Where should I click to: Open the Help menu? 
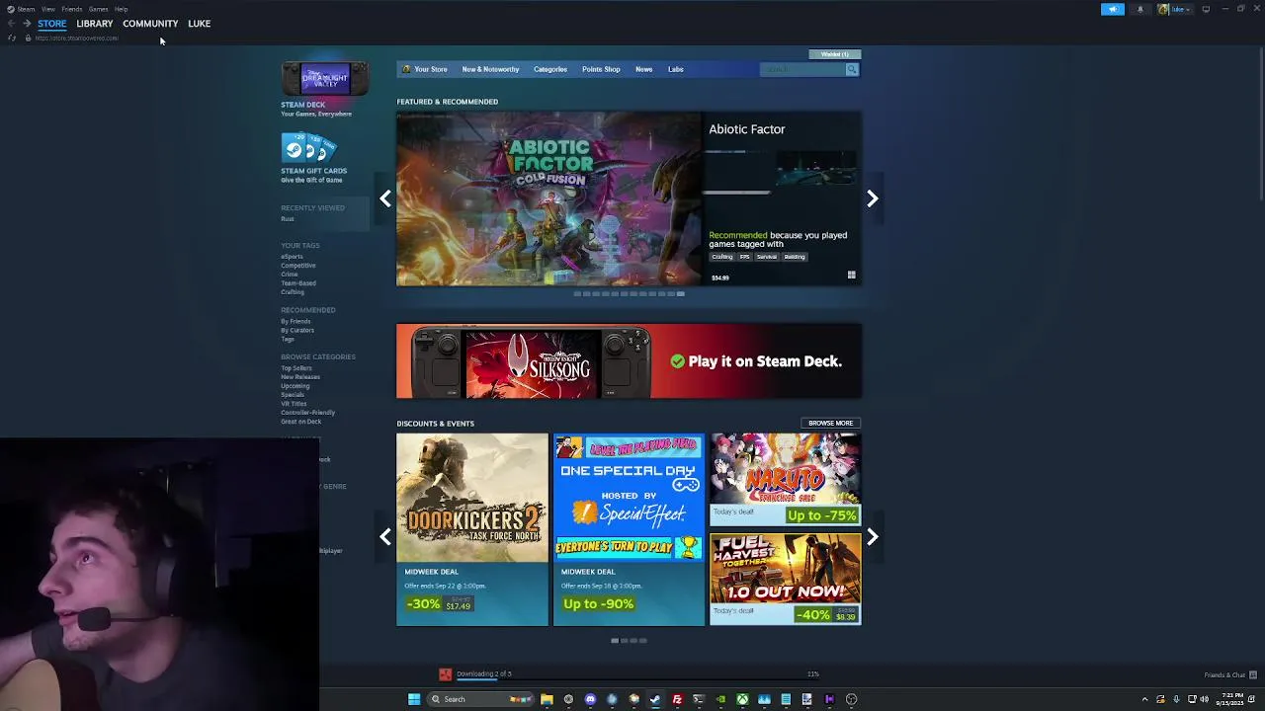click(x=121, y=9)
